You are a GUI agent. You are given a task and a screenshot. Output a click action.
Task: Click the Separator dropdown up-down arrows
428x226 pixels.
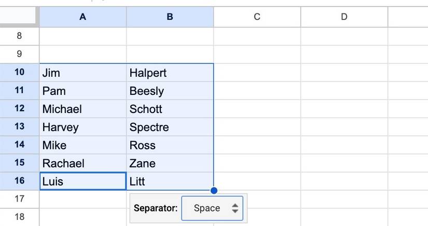(235, 208)
